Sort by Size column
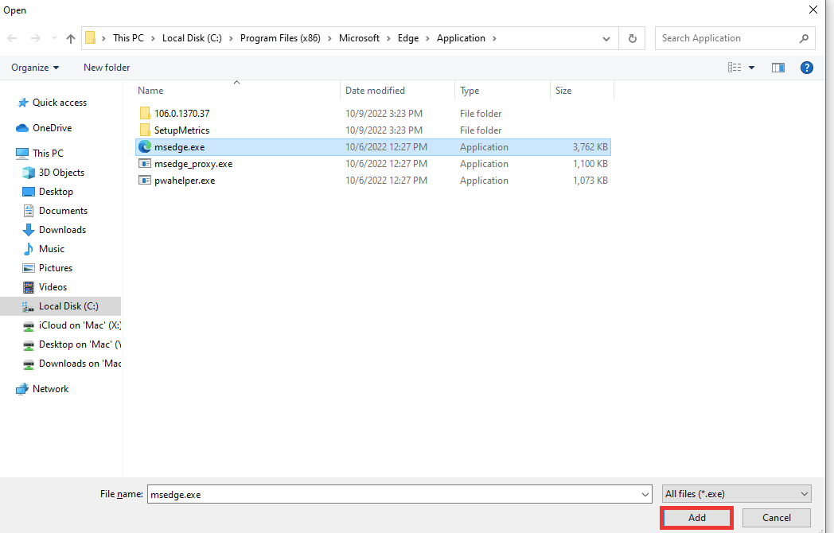834x533 pixels. tap(563, 91)
